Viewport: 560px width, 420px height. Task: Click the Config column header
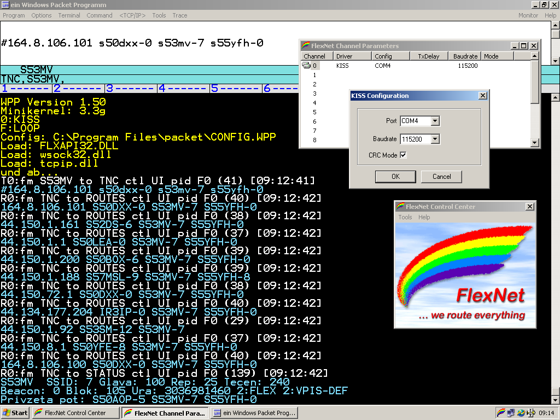tap(390, 56)
